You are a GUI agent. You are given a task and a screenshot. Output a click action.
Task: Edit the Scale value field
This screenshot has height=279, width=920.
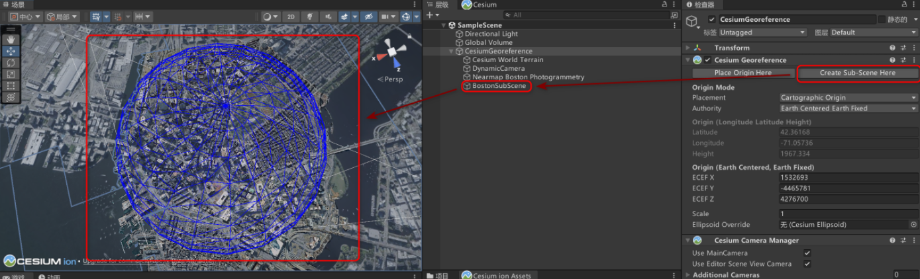(x=848, y=214)
